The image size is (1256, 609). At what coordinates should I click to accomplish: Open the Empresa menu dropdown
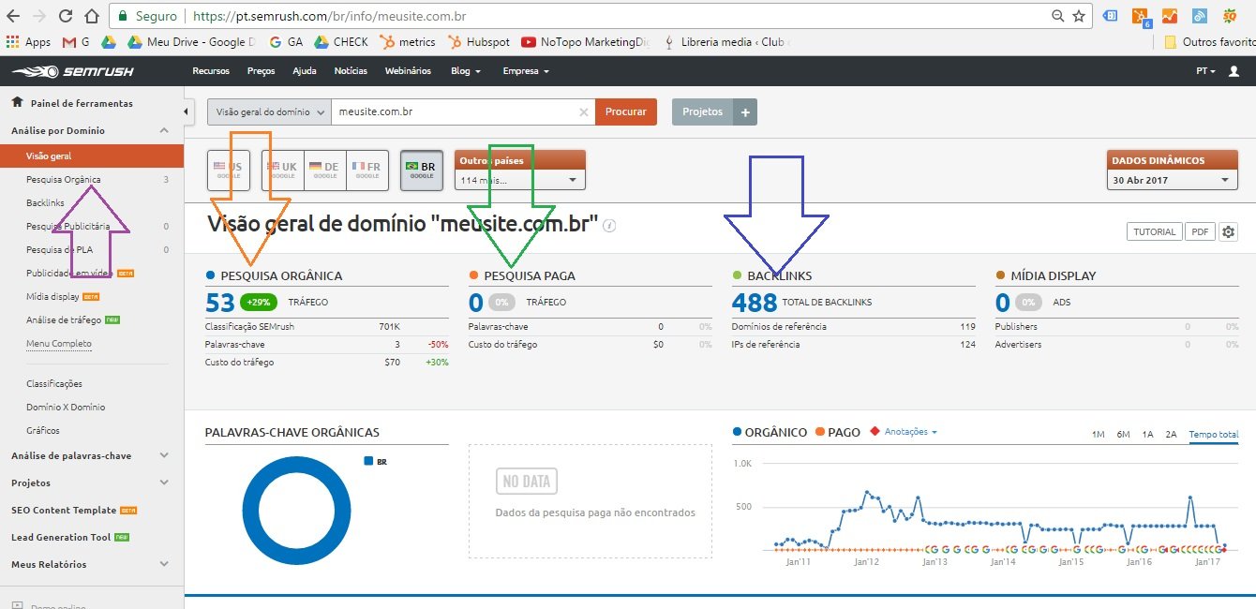tap(526, 71)
